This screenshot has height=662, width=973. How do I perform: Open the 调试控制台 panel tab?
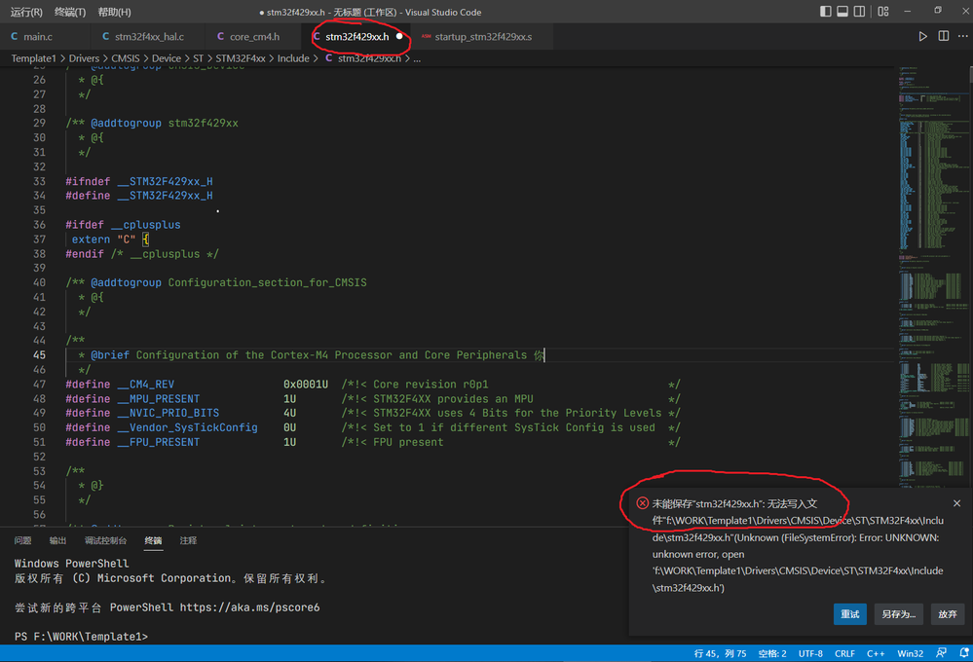click(105, 540)
